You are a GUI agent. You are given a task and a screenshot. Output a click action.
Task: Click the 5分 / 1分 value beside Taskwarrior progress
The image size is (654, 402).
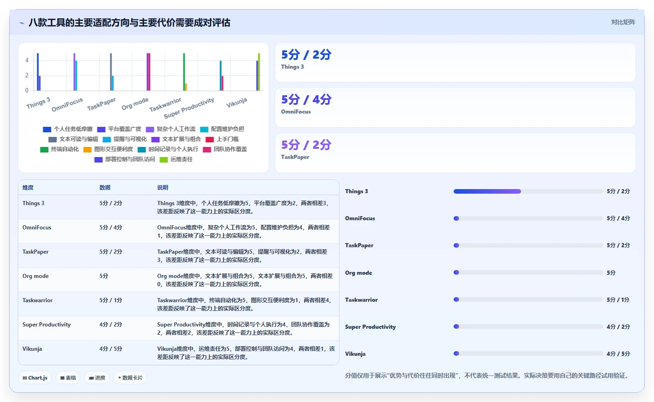(x=618, y=300)
